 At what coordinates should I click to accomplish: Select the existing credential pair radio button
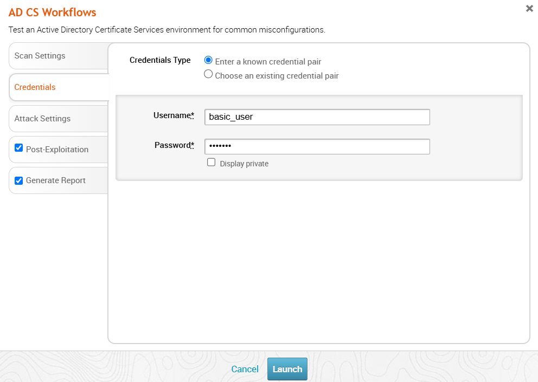pyautogui.click(x=208, y=74)
